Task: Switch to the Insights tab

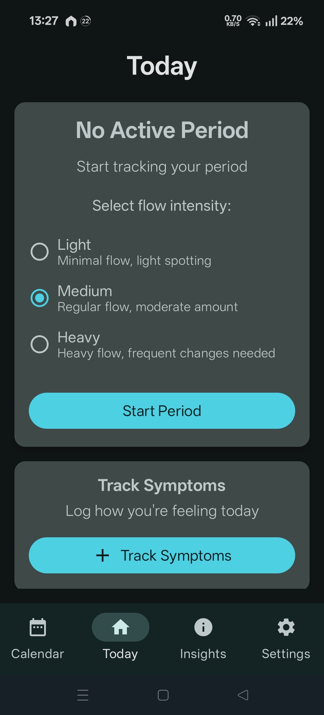Action: [x=203, y=653]
